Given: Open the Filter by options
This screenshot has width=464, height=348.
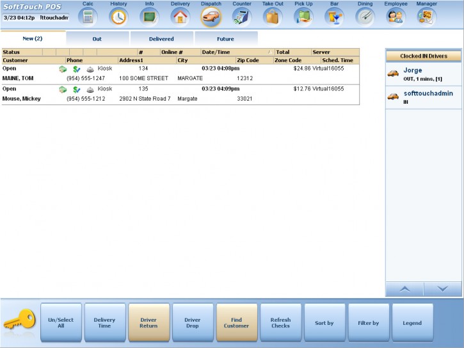Looking at the screenshot, I should 369,322.
